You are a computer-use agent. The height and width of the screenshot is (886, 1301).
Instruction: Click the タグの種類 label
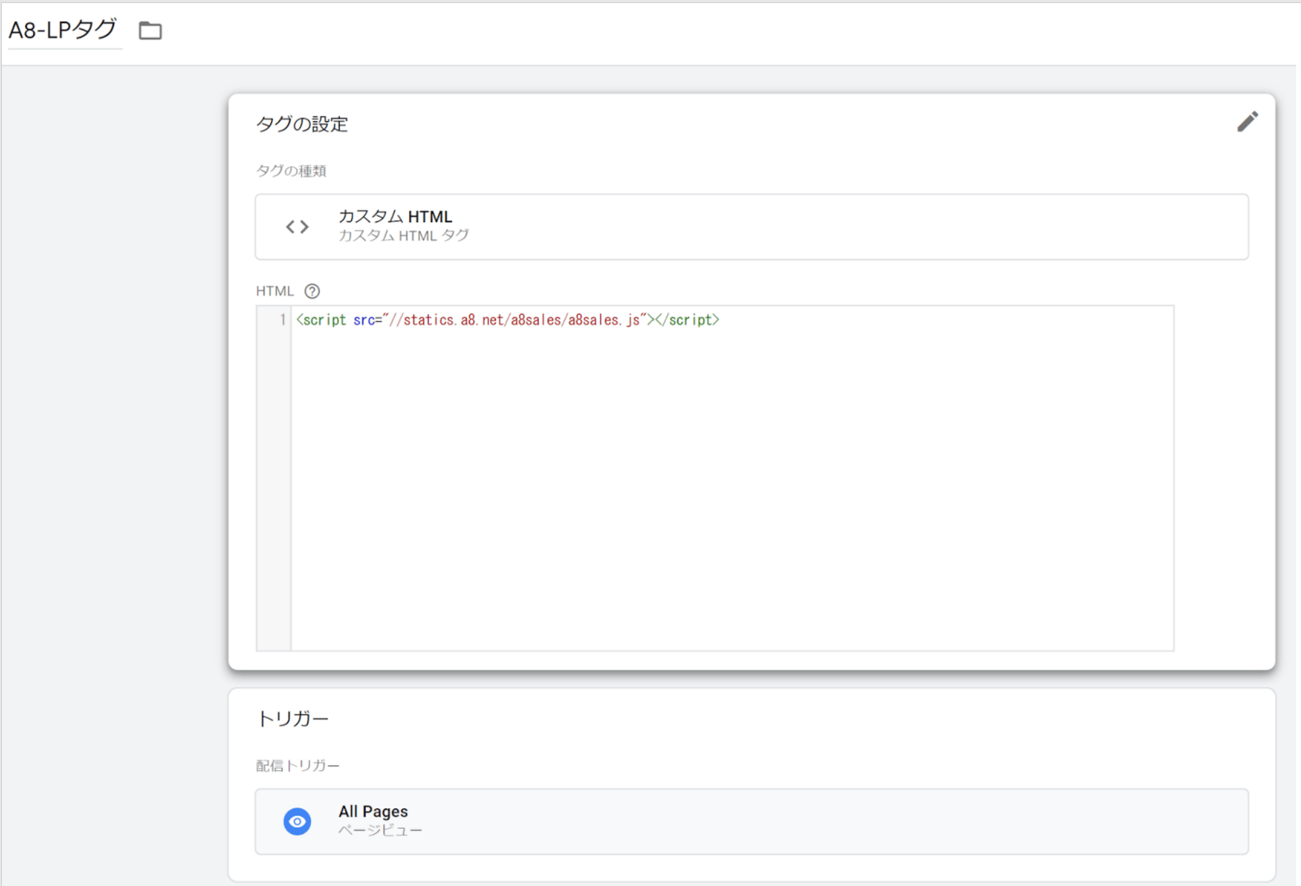(x=291, y=171)
